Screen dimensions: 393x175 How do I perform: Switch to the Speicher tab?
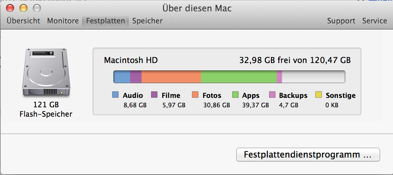coord(147,21)
